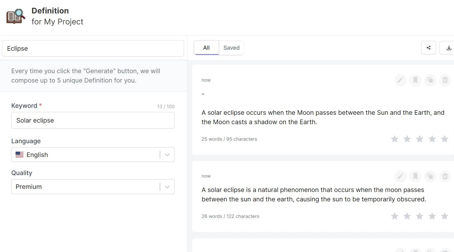Image resolution: width=454 pixels, height=252 pixels.
Task: Select the 'natural phenomenon' definition text
Action: pyautogui.click(x=314, y=194)
